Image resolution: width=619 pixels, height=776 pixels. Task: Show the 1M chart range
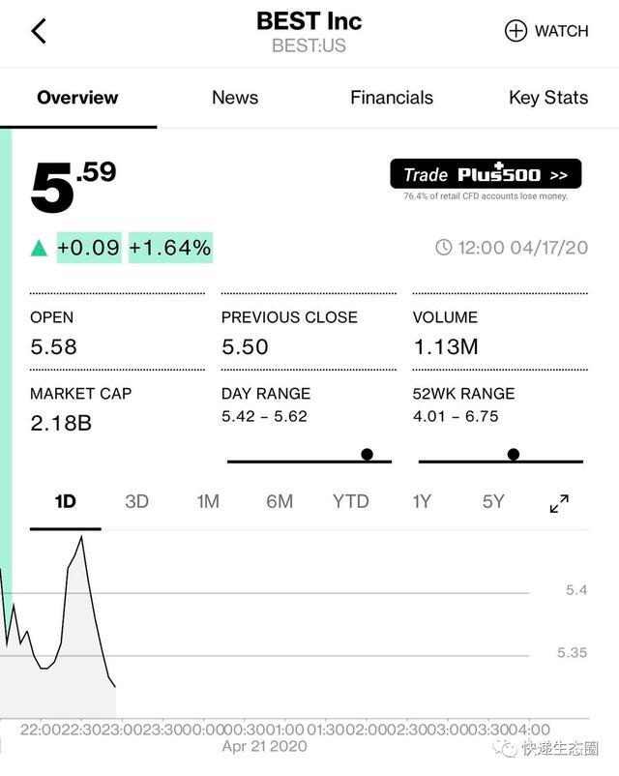point(208,501)
